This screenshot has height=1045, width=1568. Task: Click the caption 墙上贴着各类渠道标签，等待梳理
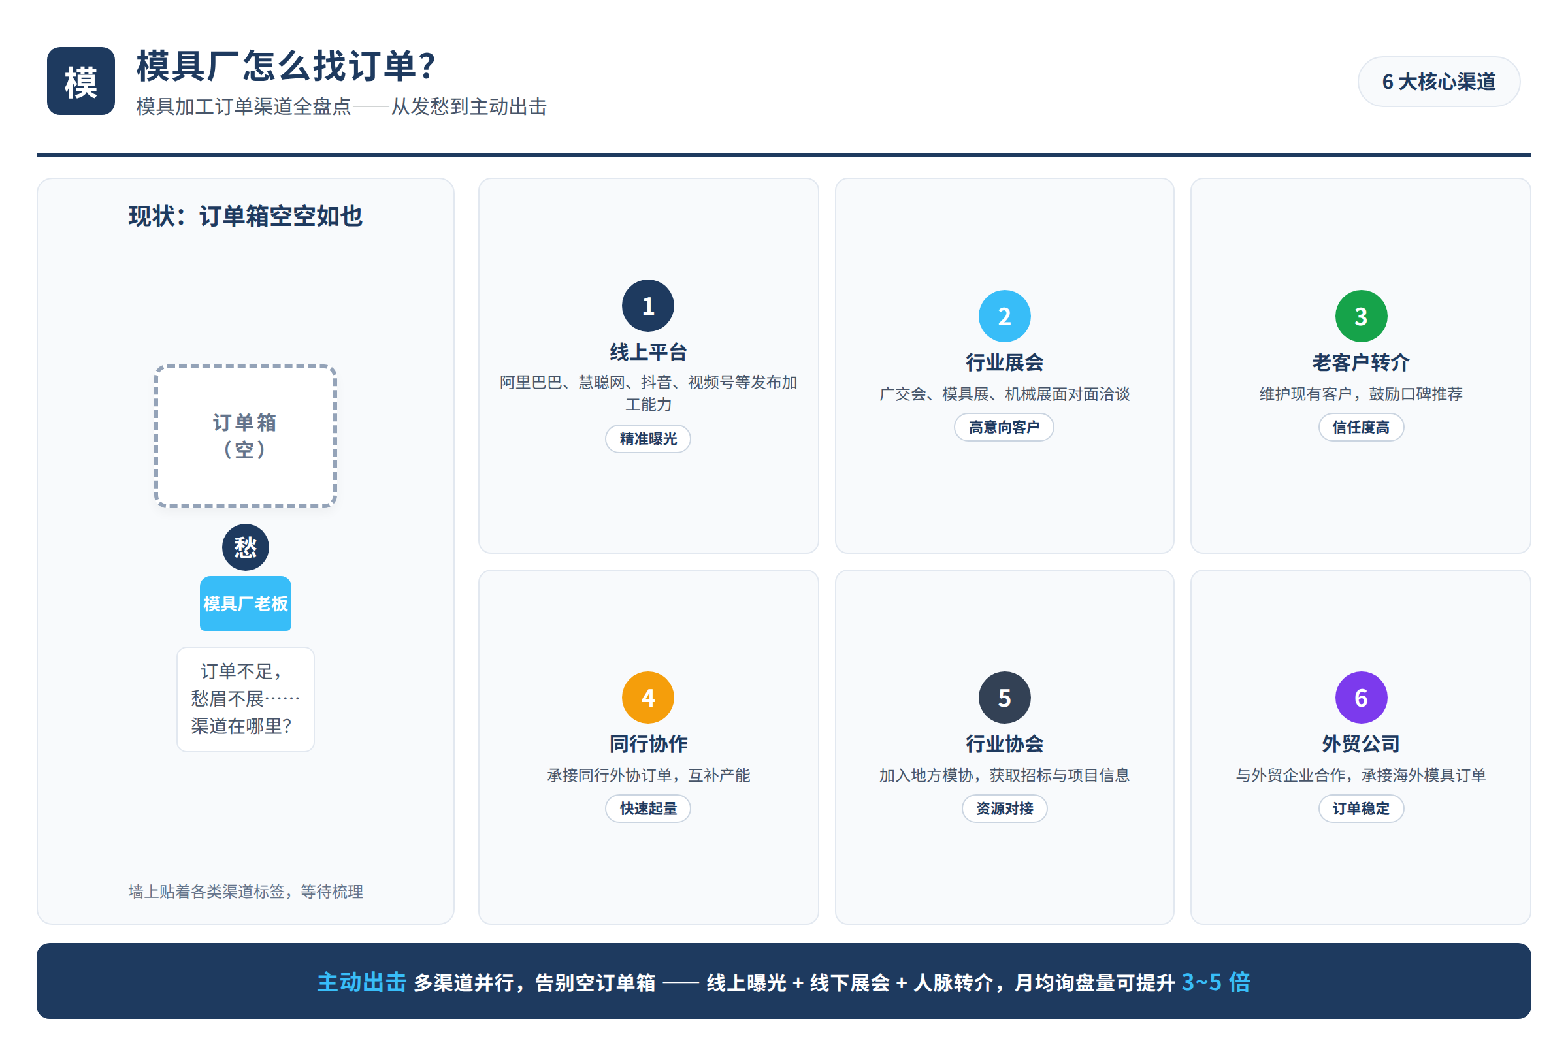[x=246, y=891]
